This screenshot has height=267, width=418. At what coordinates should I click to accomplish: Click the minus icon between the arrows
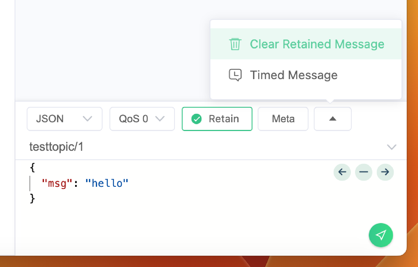(364, 172)
